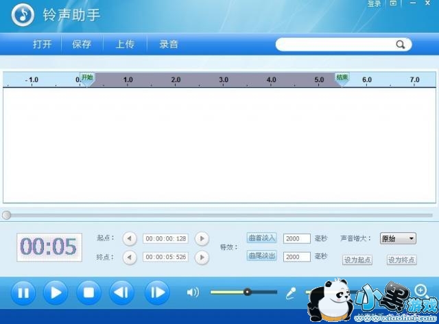Open the 声音增大 原始 dropdown

(398, 238)
